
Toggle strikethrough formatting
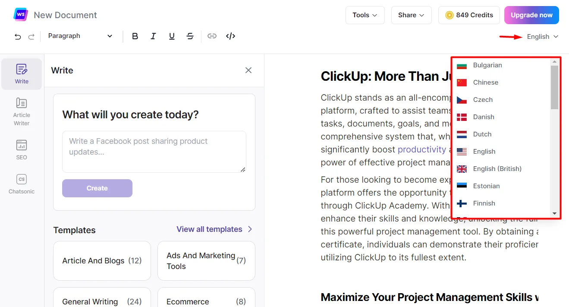coord(190,36)
